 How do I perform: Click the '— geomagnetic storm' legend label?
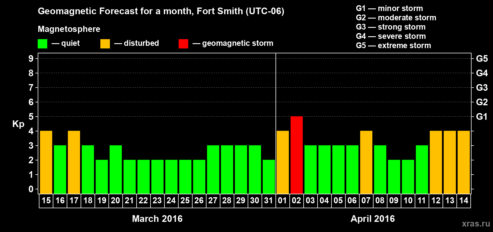tap(233, 43)
